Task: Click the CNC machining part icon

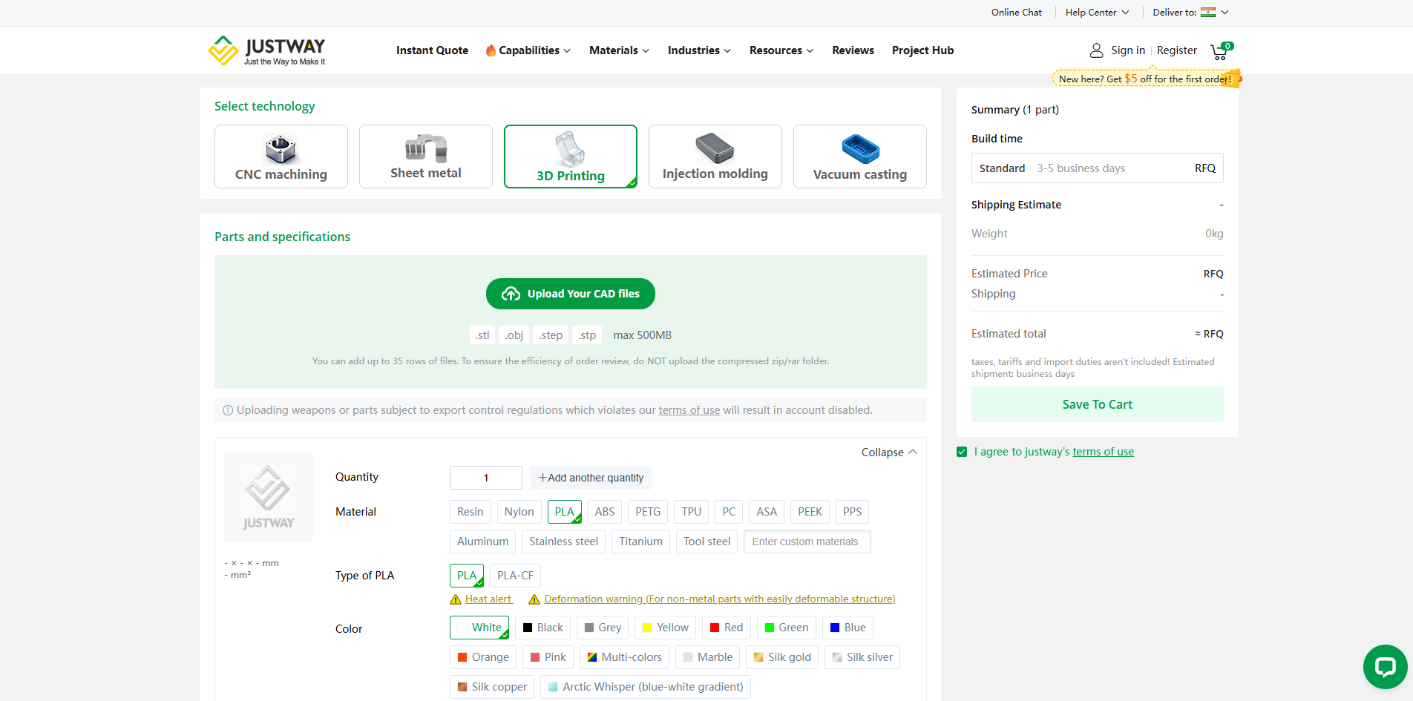Action: tap(281, 148)
